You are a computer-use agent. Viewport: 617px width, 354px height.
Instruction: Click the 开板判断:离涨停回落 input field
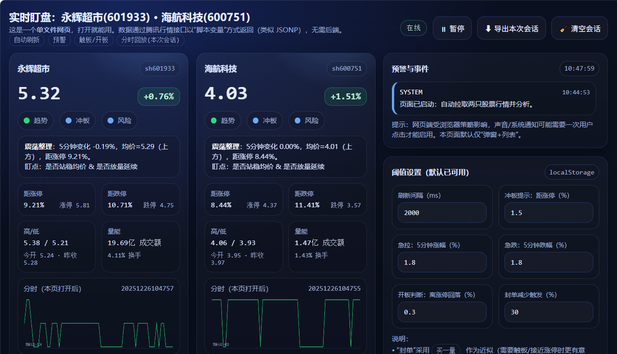[442, 312]
